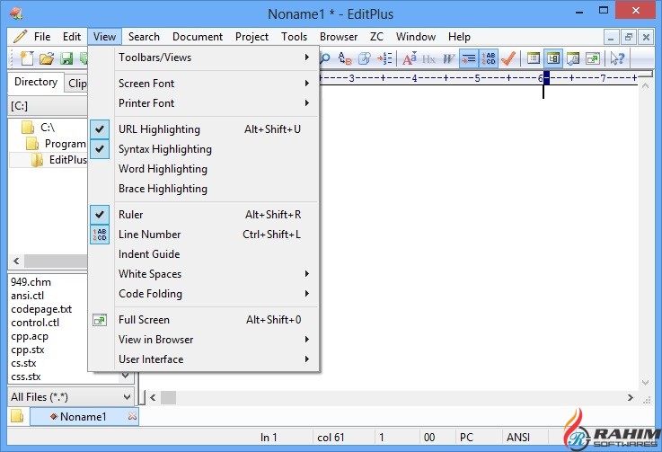Click the Open file folder toolbar icon

[x=47, y=58]
